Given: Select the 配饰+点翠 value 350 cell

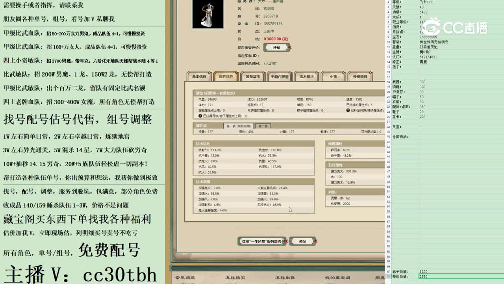Looking at the screenshot, I should point(461,107).
